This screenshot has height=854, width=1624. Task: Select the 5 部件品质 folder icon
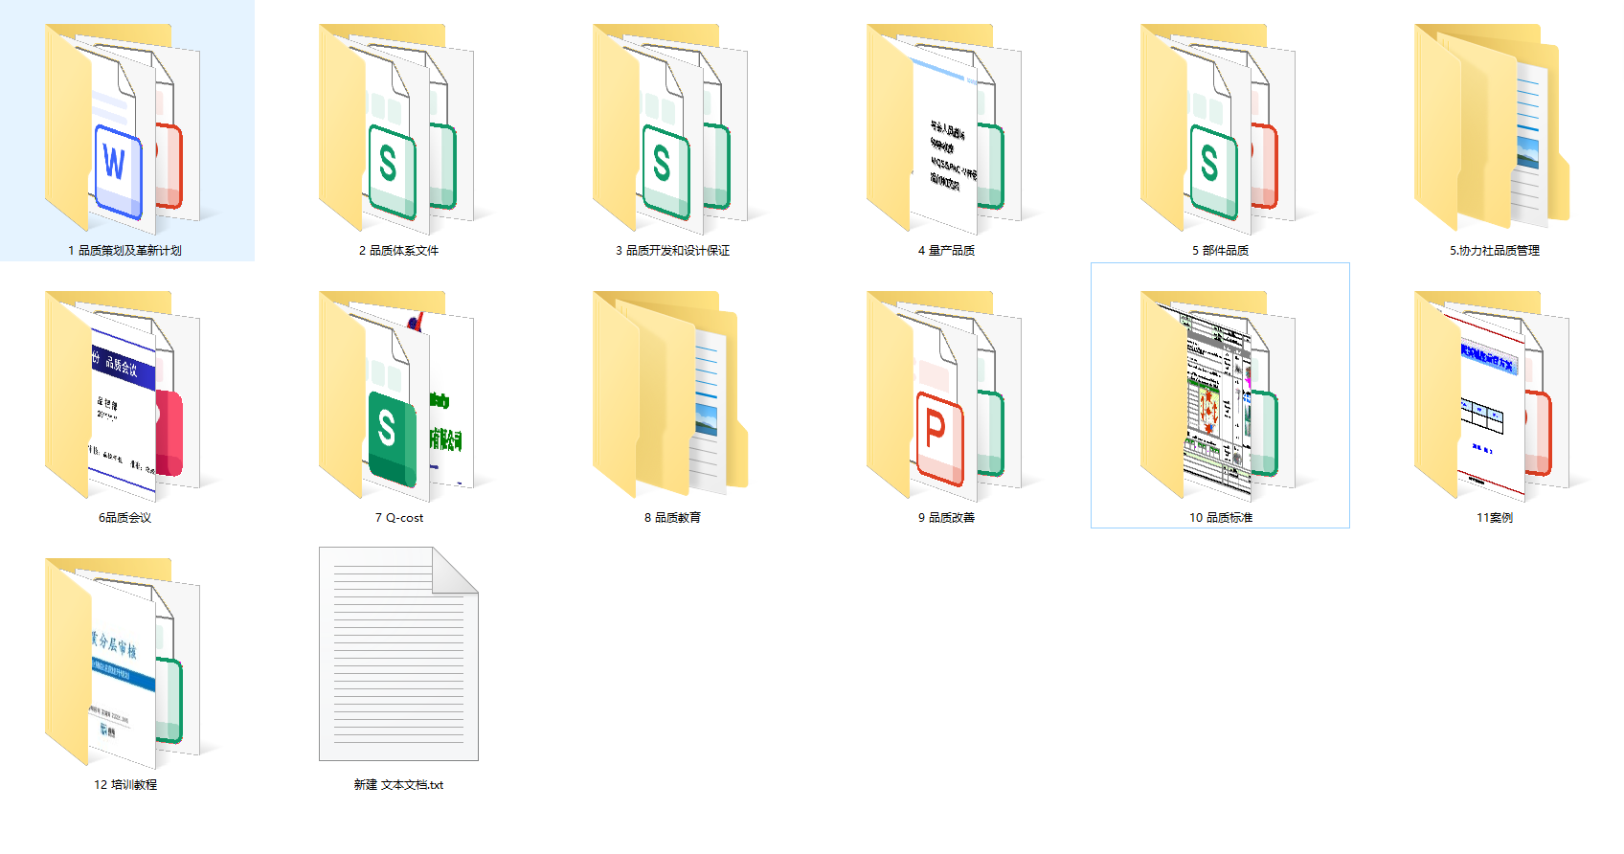tap(1220, 129)
